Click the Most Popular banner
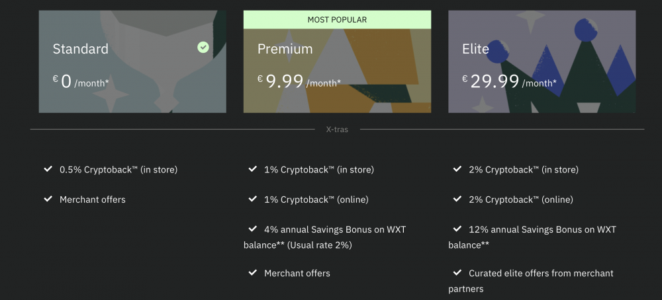The width and height of the screenshot is (662, 300). tap(337, 20)
